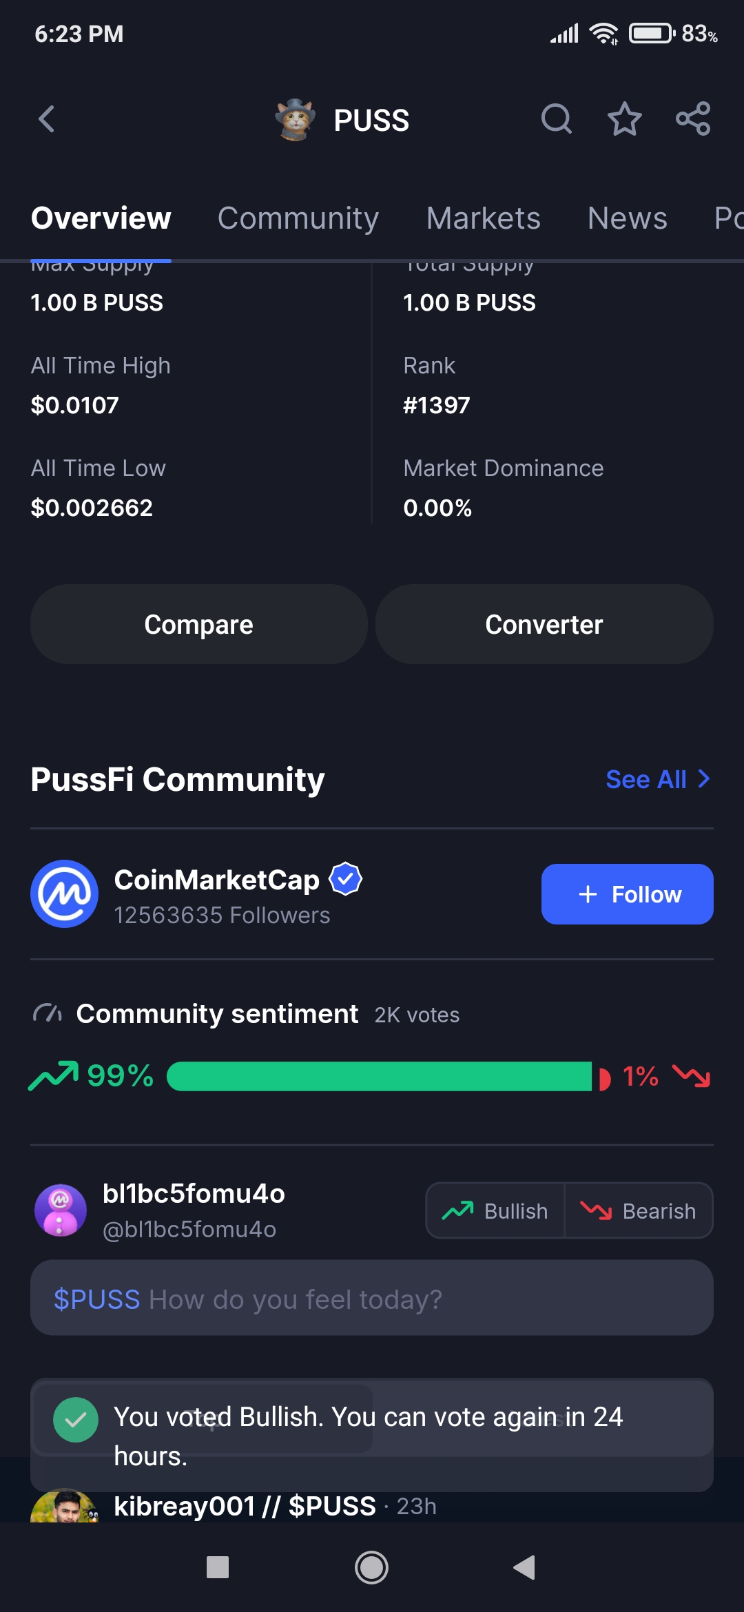The height and width of the screenshot is (1612, 744).
Task: Tap the Compare button
Action: click(x=198, y=624)
